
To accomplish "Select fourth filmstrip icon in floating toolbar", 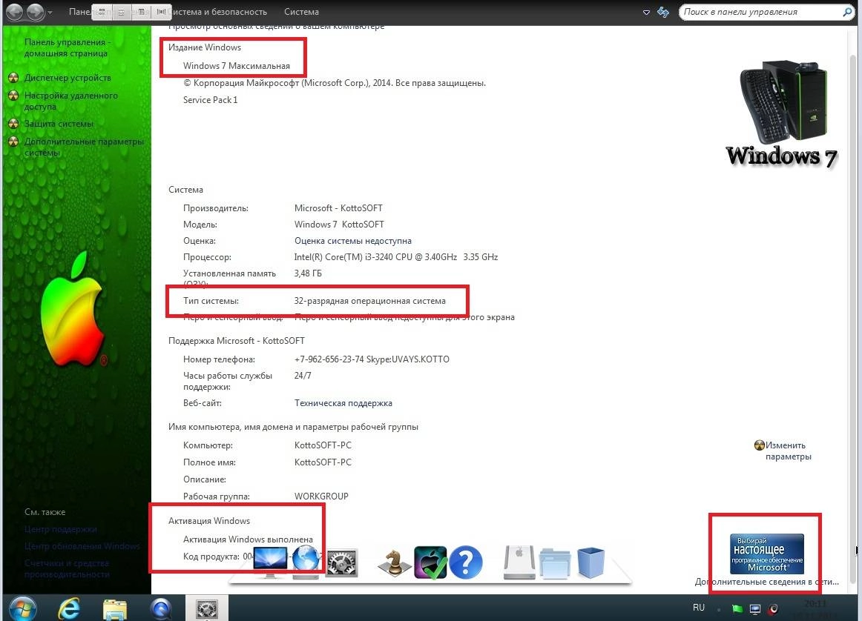I will (161, 12).
